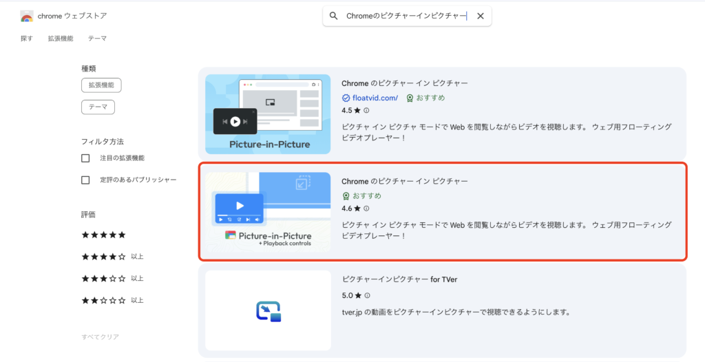Enable the 定評のあるパブリッシャー checkbox
Image resolution: width=705 pixels, height=362 pixels.
(85, 180)
